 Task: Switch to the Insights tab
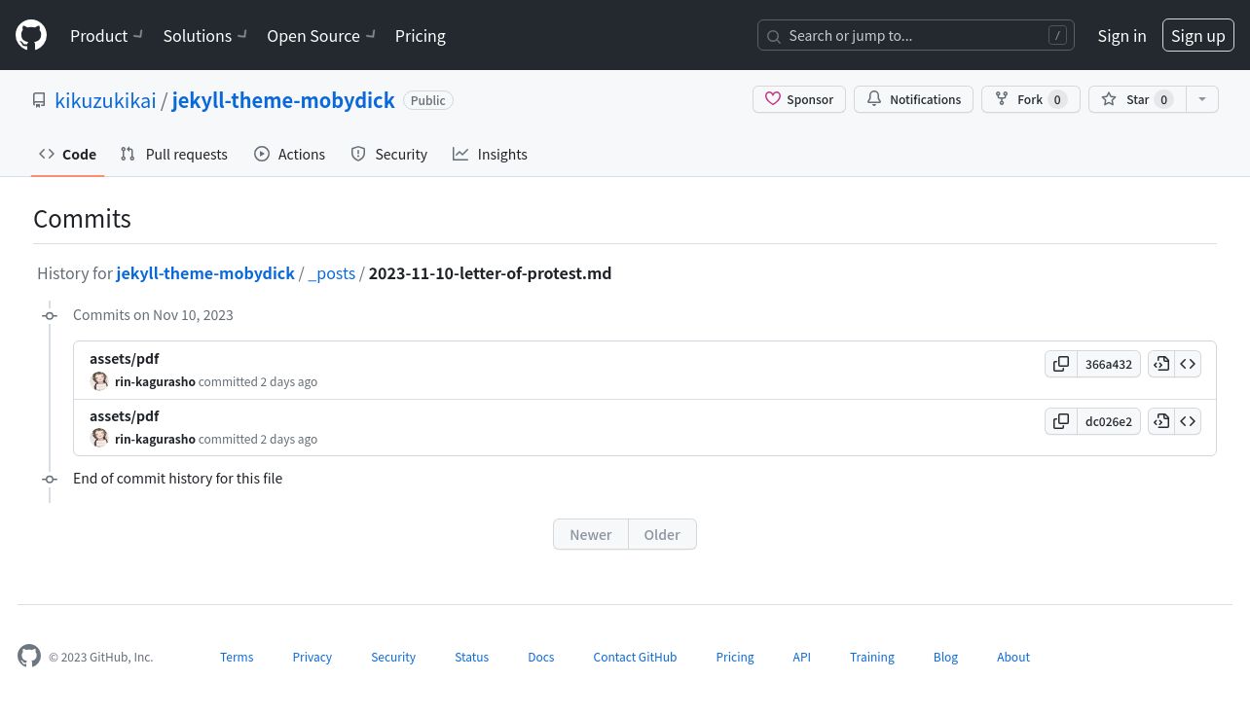click(x=490, y=154)
